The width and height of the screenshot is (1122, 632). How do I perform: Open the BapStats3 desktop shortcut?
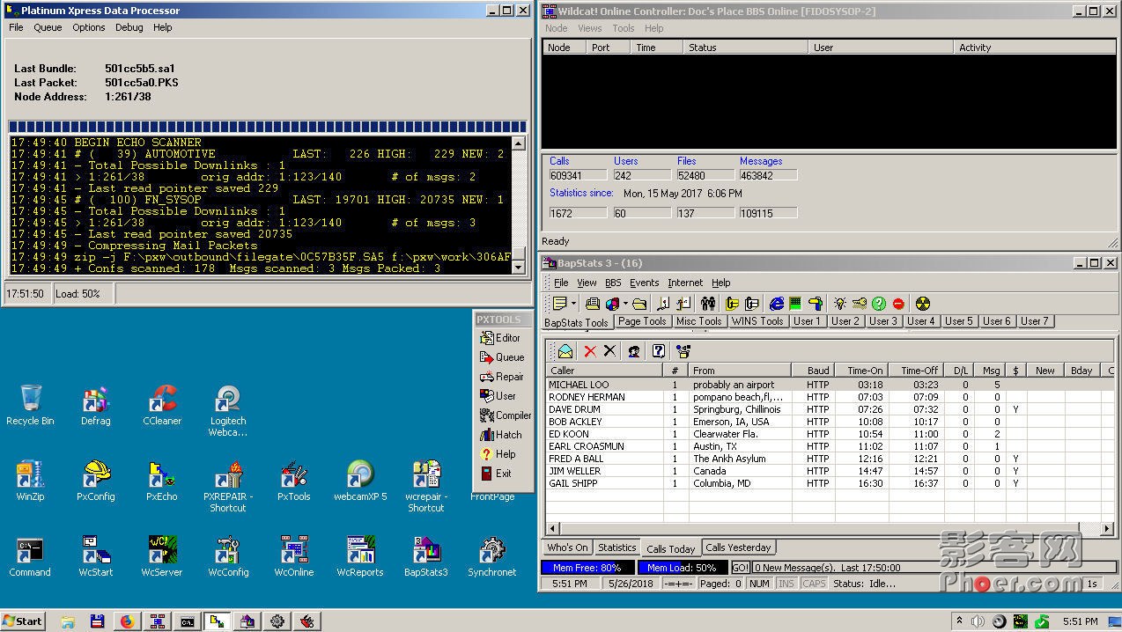click(426, 556)
